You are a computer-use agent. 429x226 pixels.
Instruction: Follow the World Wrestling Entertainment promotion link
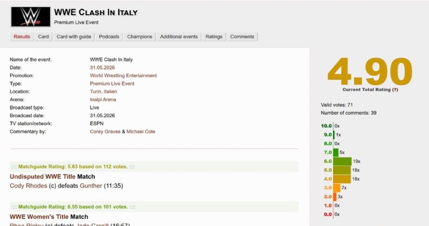pyautogui.click(x=123, y=75)
